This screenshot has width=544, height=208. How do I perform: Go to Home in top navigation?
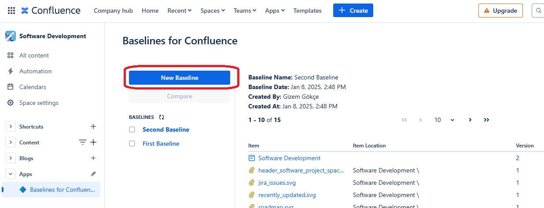[x=150, y=11]
